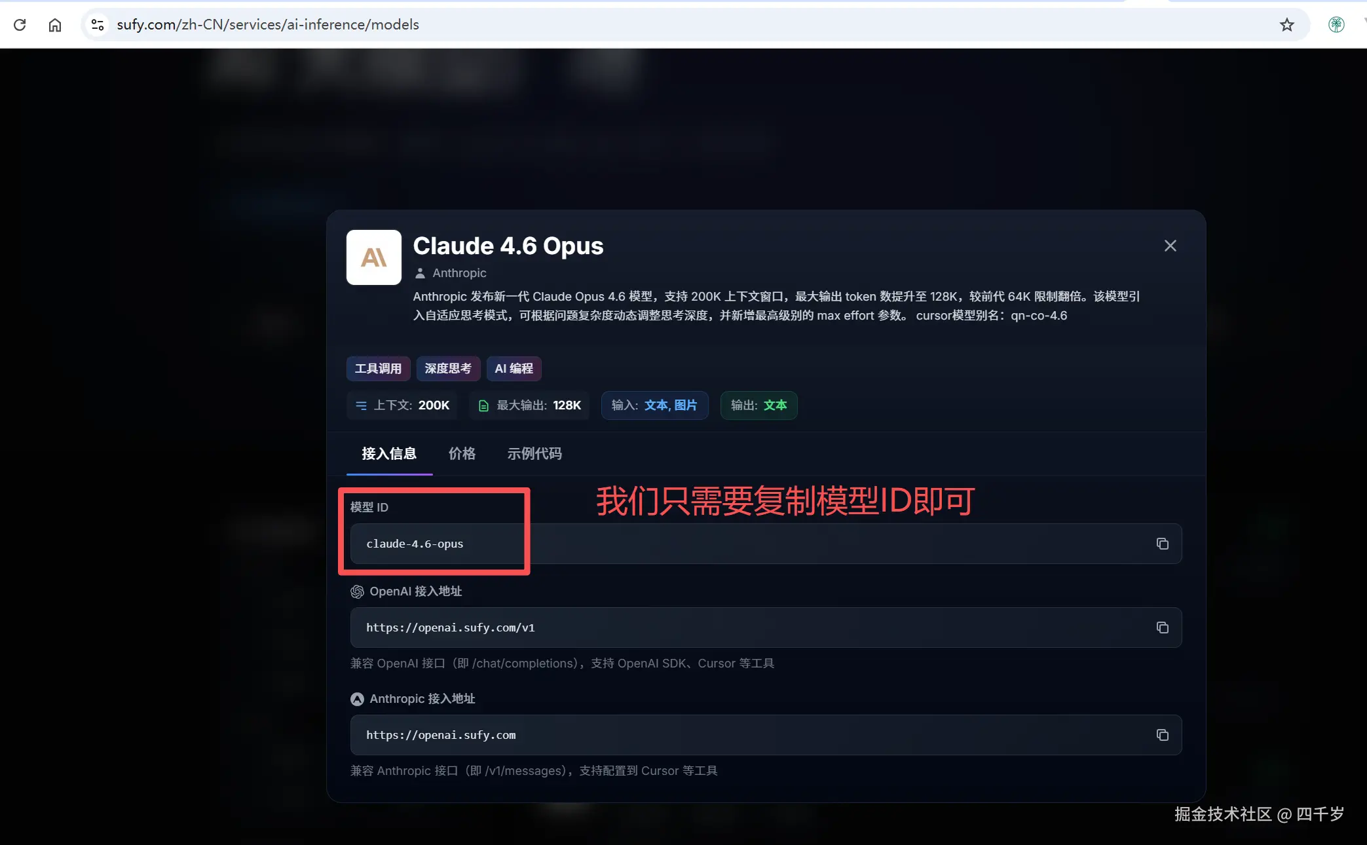Click the document icon beside 最大输出 128K
1367x845 pixels.
point(483,405)
